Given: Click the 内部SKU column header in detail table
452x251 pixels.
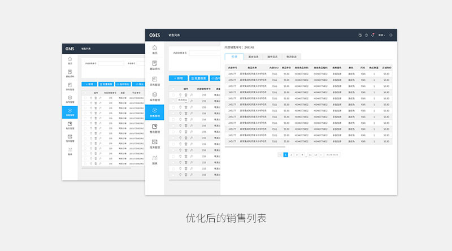Looking at the screenshot, I should tap(274, 68).
